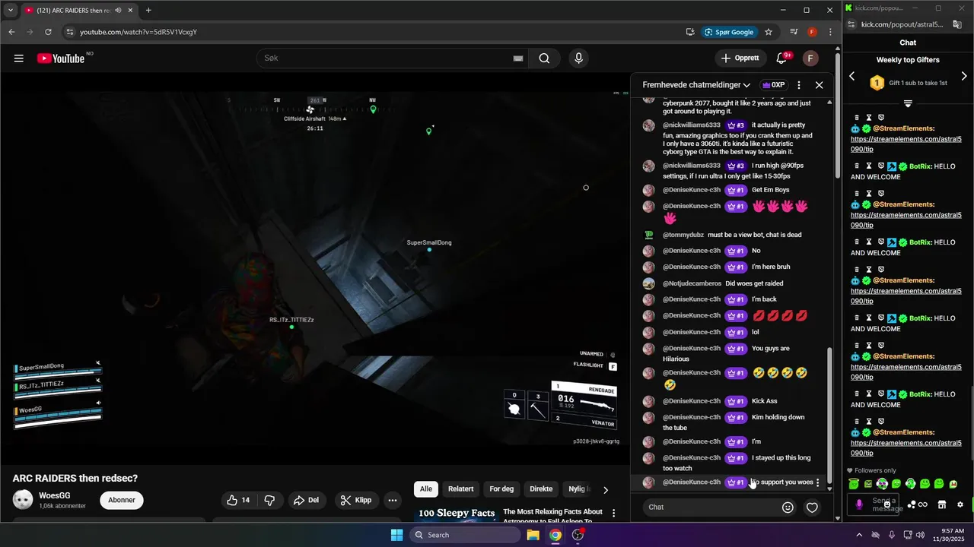Open YouTube notifications bell
974x547 pixels.
(781, 58)
